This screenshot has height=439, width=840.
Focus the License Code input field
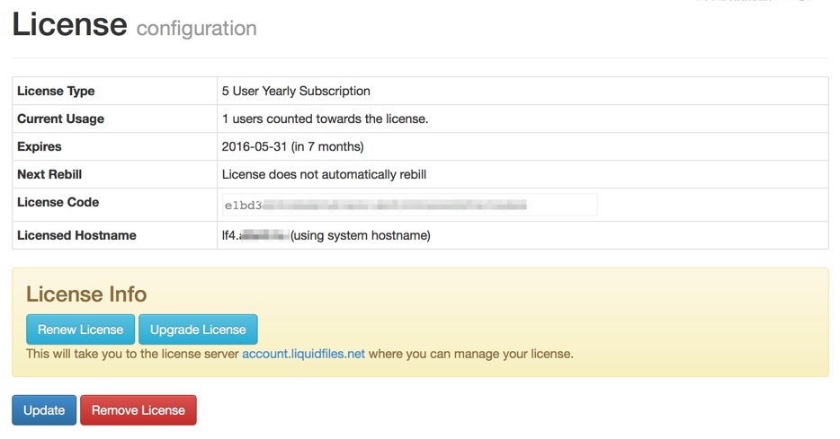point(409,205)
